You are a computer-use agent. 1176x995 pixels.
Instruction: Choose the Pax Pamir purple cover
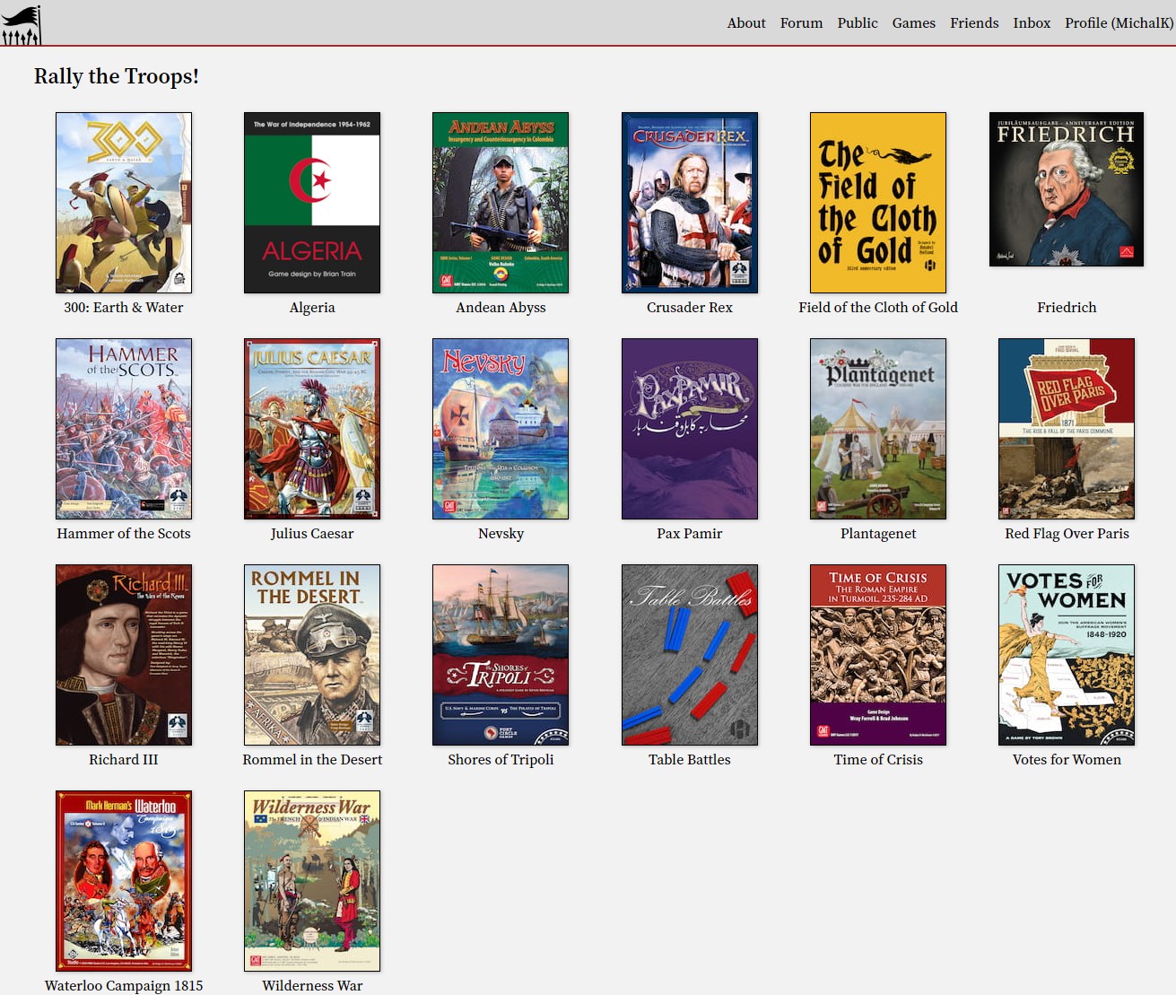click(689, 429)
